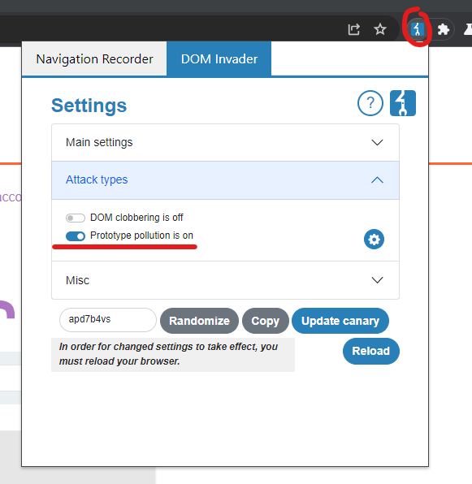The width and height of the screenshot is (472, 484).
Task: Expand the Misc section
Action: (225, 280)
